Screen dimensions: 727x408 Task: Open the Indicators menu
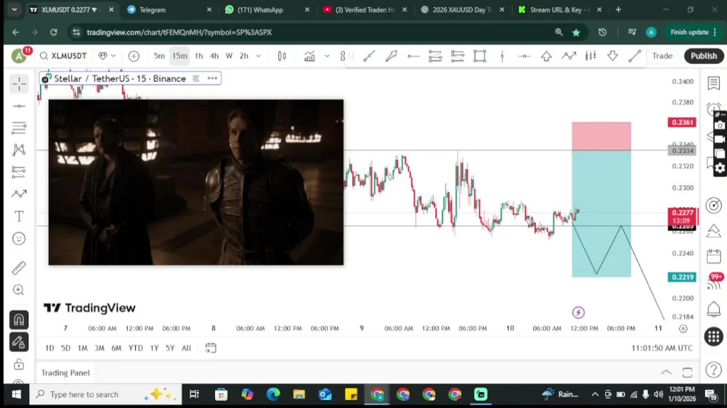(310, 56)
